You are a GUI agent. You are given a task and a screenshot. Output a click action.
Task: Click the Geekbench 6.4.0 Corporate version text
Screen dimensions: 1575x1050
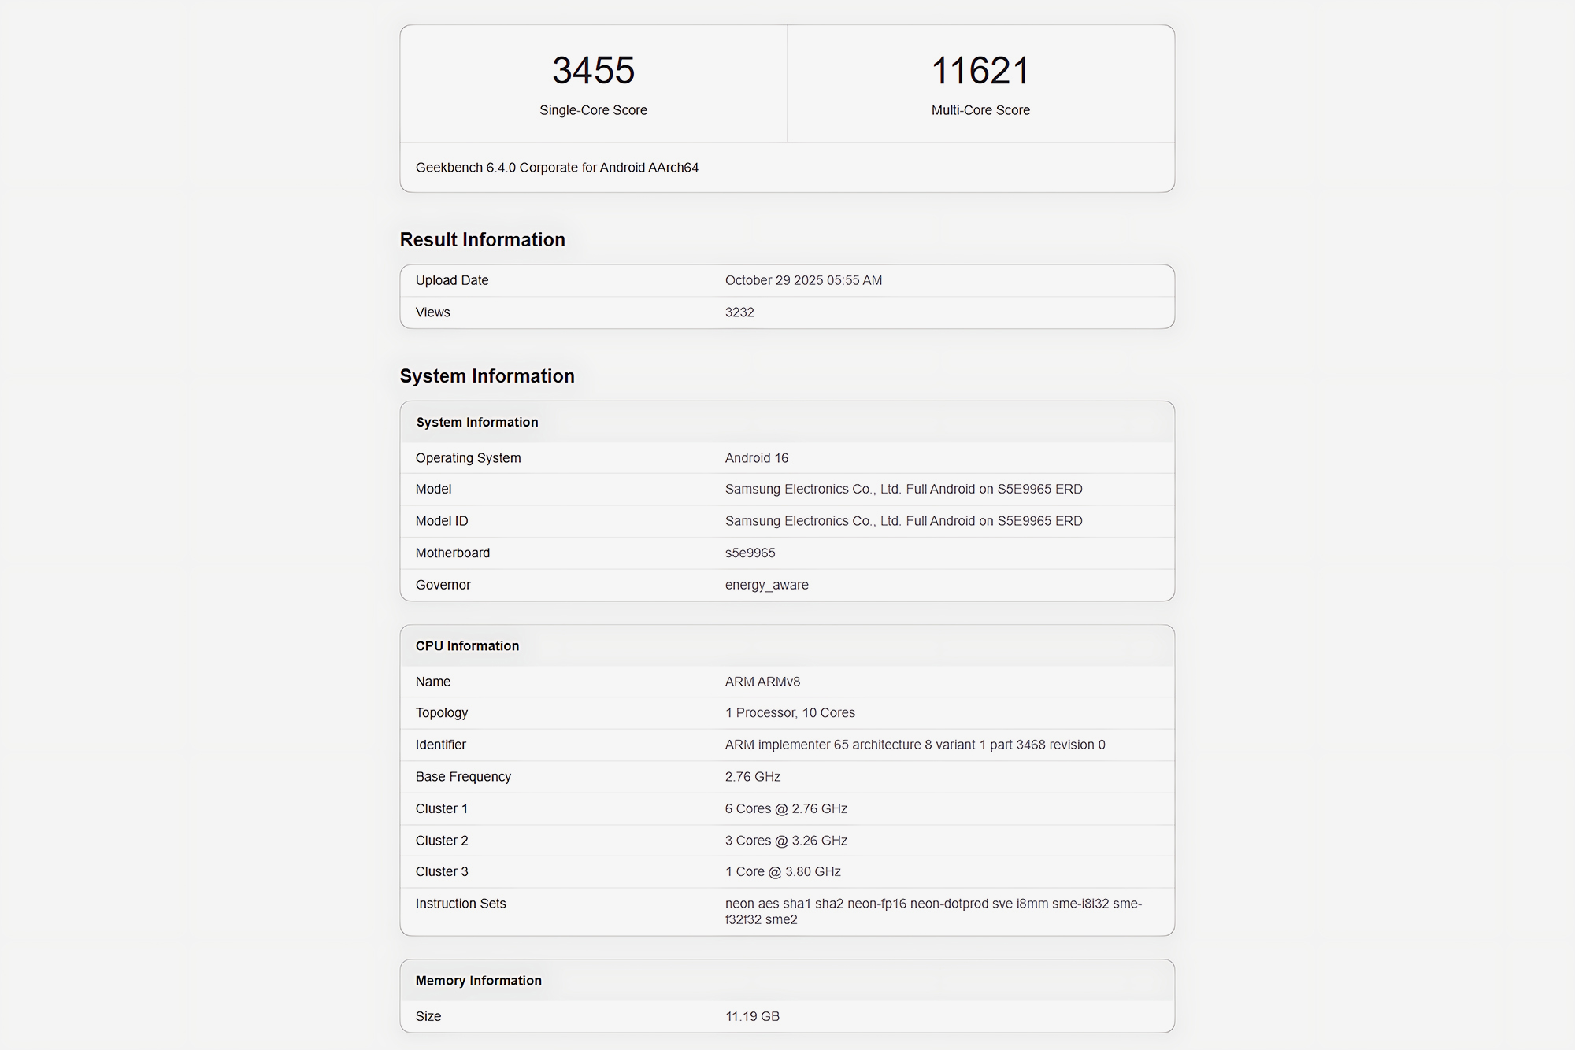tap(557, 168)
